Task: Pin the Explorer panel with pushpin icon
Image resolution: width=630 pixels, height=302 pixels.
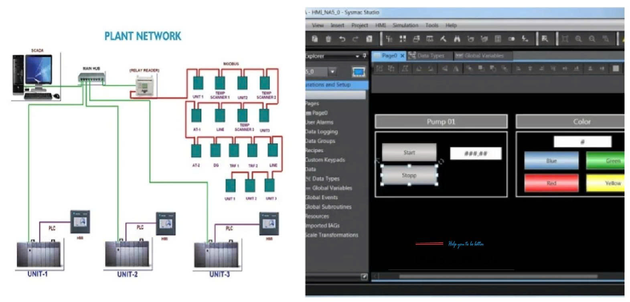Action: click(364, 56)
